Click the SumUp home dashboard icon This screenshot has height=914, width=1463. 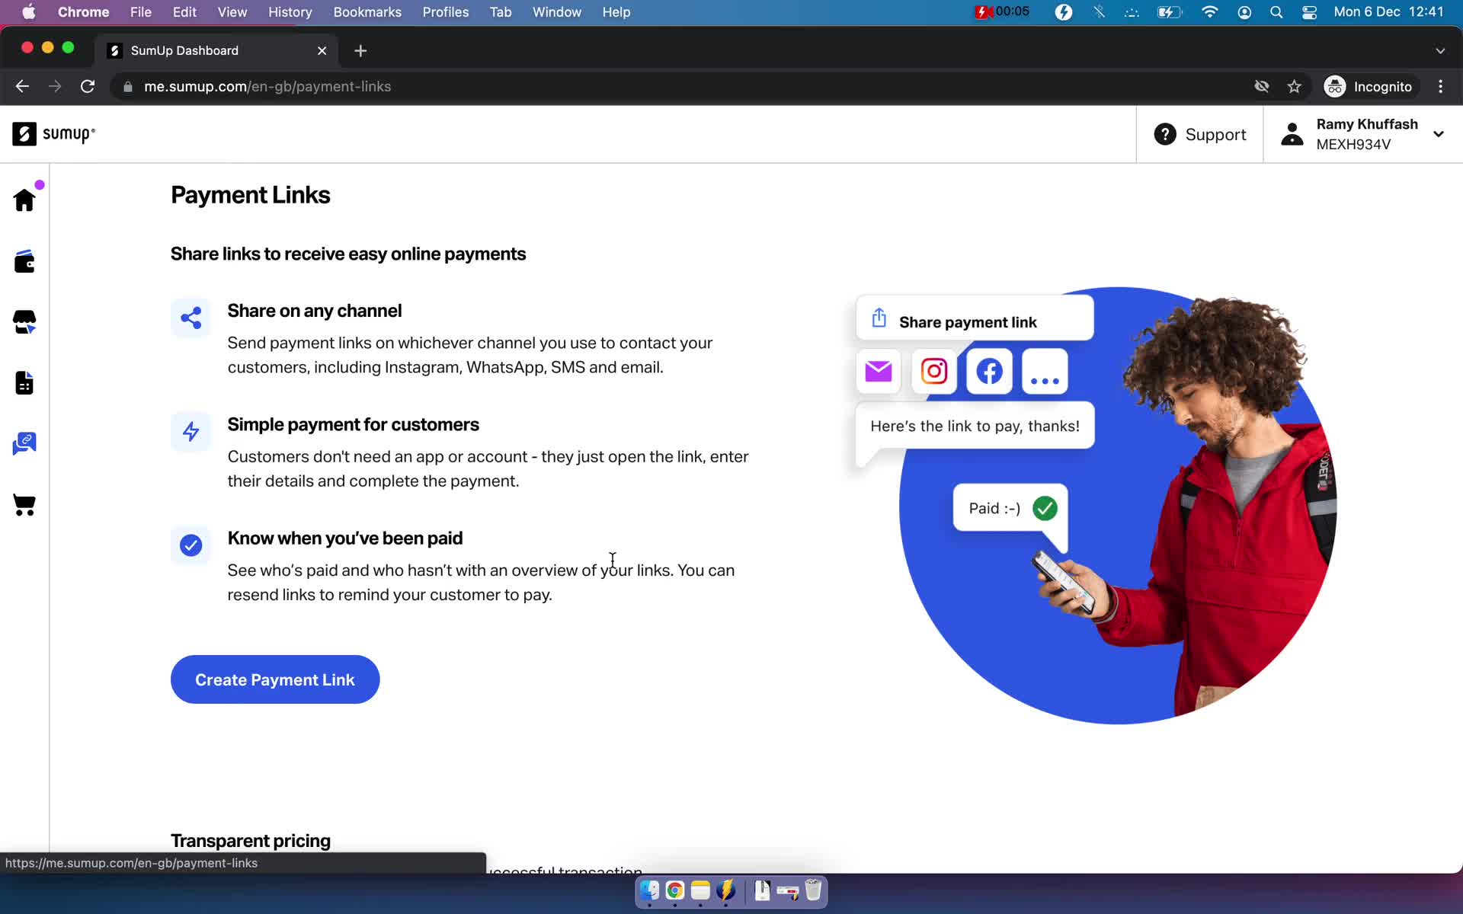(x=24, y=201)
